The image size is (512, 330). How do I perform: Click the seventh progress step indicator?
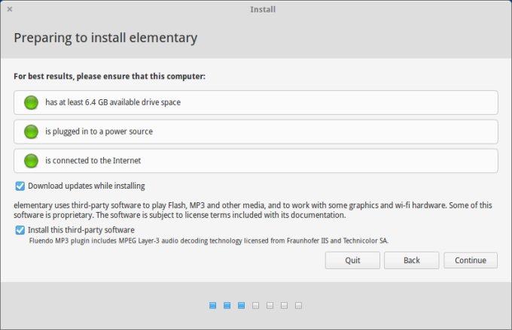tap(298, 305)
